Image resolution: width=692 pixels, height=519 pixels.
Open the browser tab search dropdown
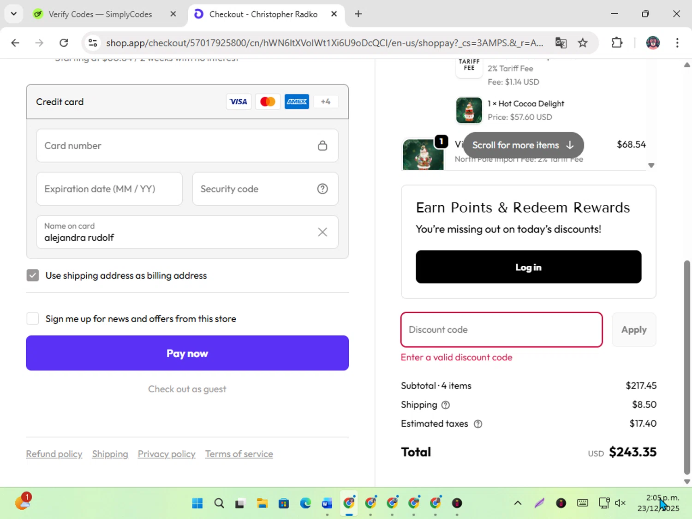[14, 14]
